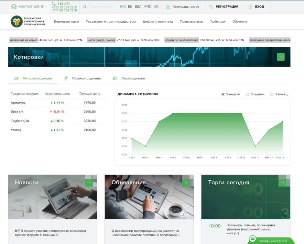304x244 pixels.
Task: Click the headset contact-center icon
Action: tap(14, 6)
